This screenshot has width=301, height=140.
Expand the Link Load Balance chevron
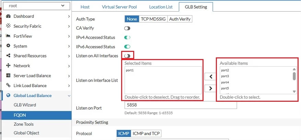(69, 86)
